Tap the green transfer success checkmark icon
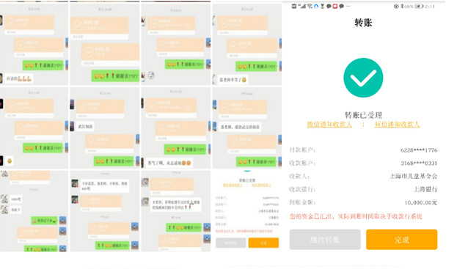468x269 pixels. [363, 78]
